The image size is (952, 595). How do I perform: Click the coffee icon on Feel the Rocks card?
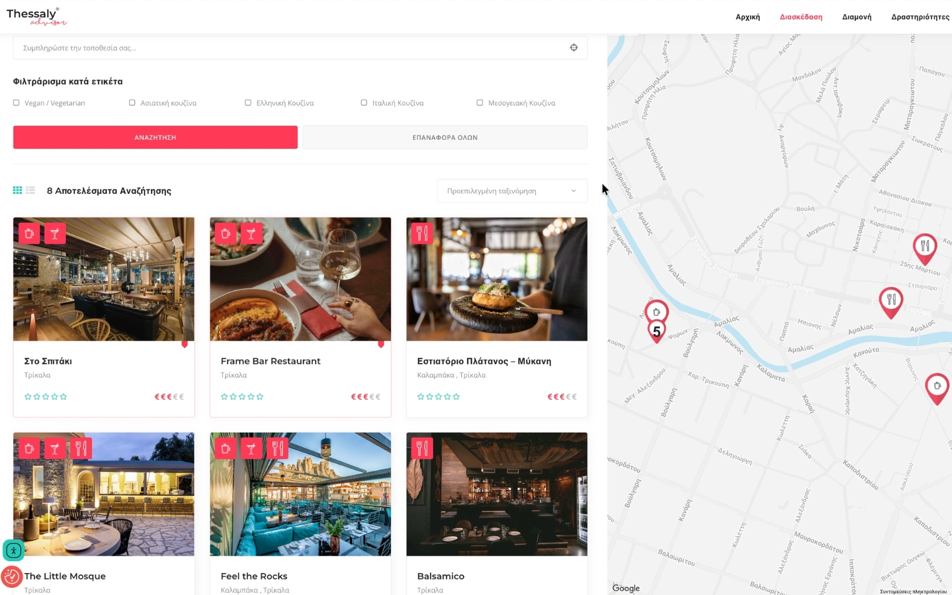pos(226,449)
